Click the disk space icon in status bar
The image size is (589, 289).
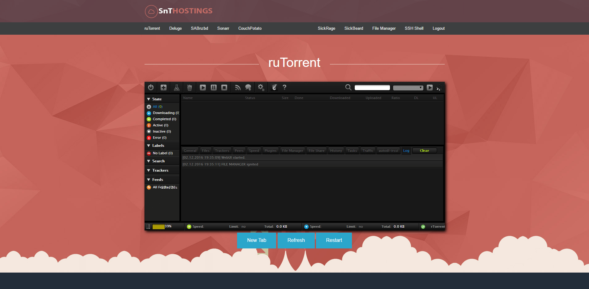click(148, 226)
